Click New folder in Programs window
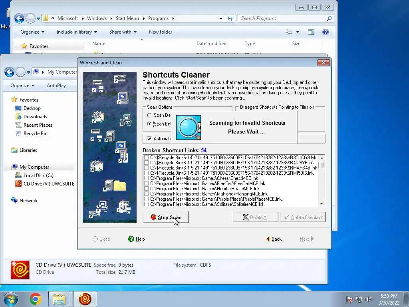The width and height of the screenshot is (409, 307). (161, 32)
